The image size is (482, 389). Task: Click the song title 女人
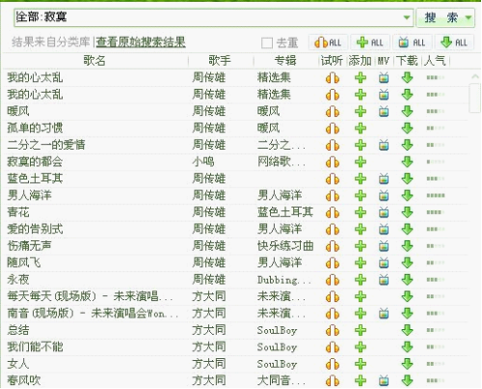[x=18, y=364]
